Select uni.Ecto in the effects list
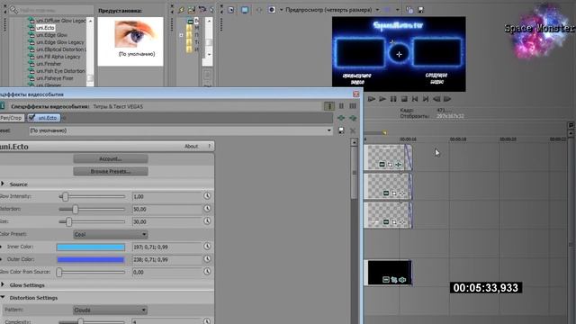Viewport: 576px width, 324px height. tap(45, 28)
